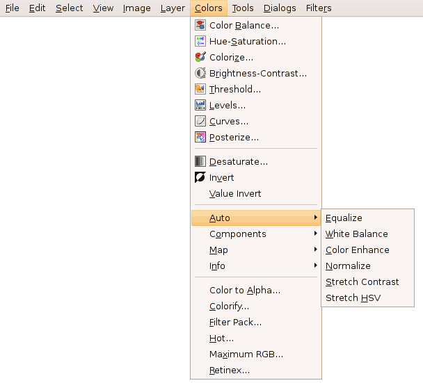Choose Hot... from Colors menu
Image resolution: width=423 pixels, height=383 pixels.
[256, 338]
